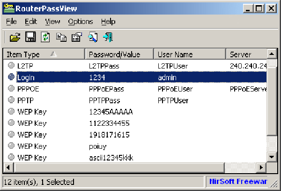Click the '12 item(s), 1 Selected' status text

[x=39, y=182]
